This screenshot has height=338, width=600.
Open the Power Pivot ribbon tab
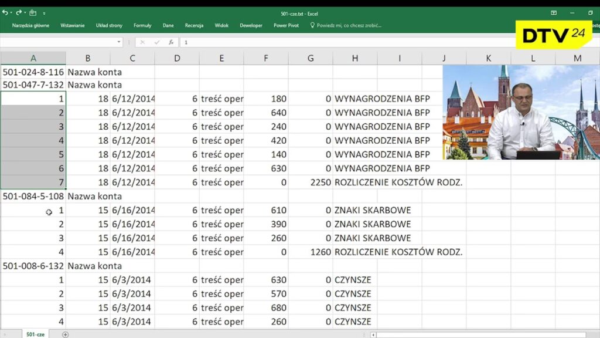[286, 26]
